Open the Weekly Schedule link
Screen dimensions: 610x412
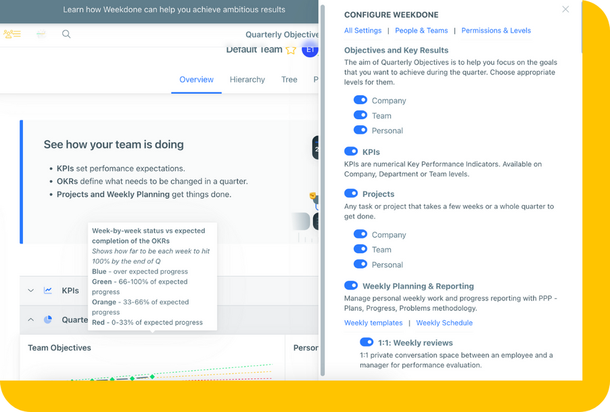(444, 323)
